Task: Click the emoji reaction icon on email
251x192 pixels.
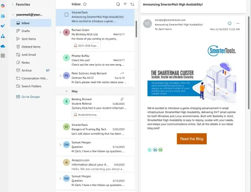Action: click(229, 23)
